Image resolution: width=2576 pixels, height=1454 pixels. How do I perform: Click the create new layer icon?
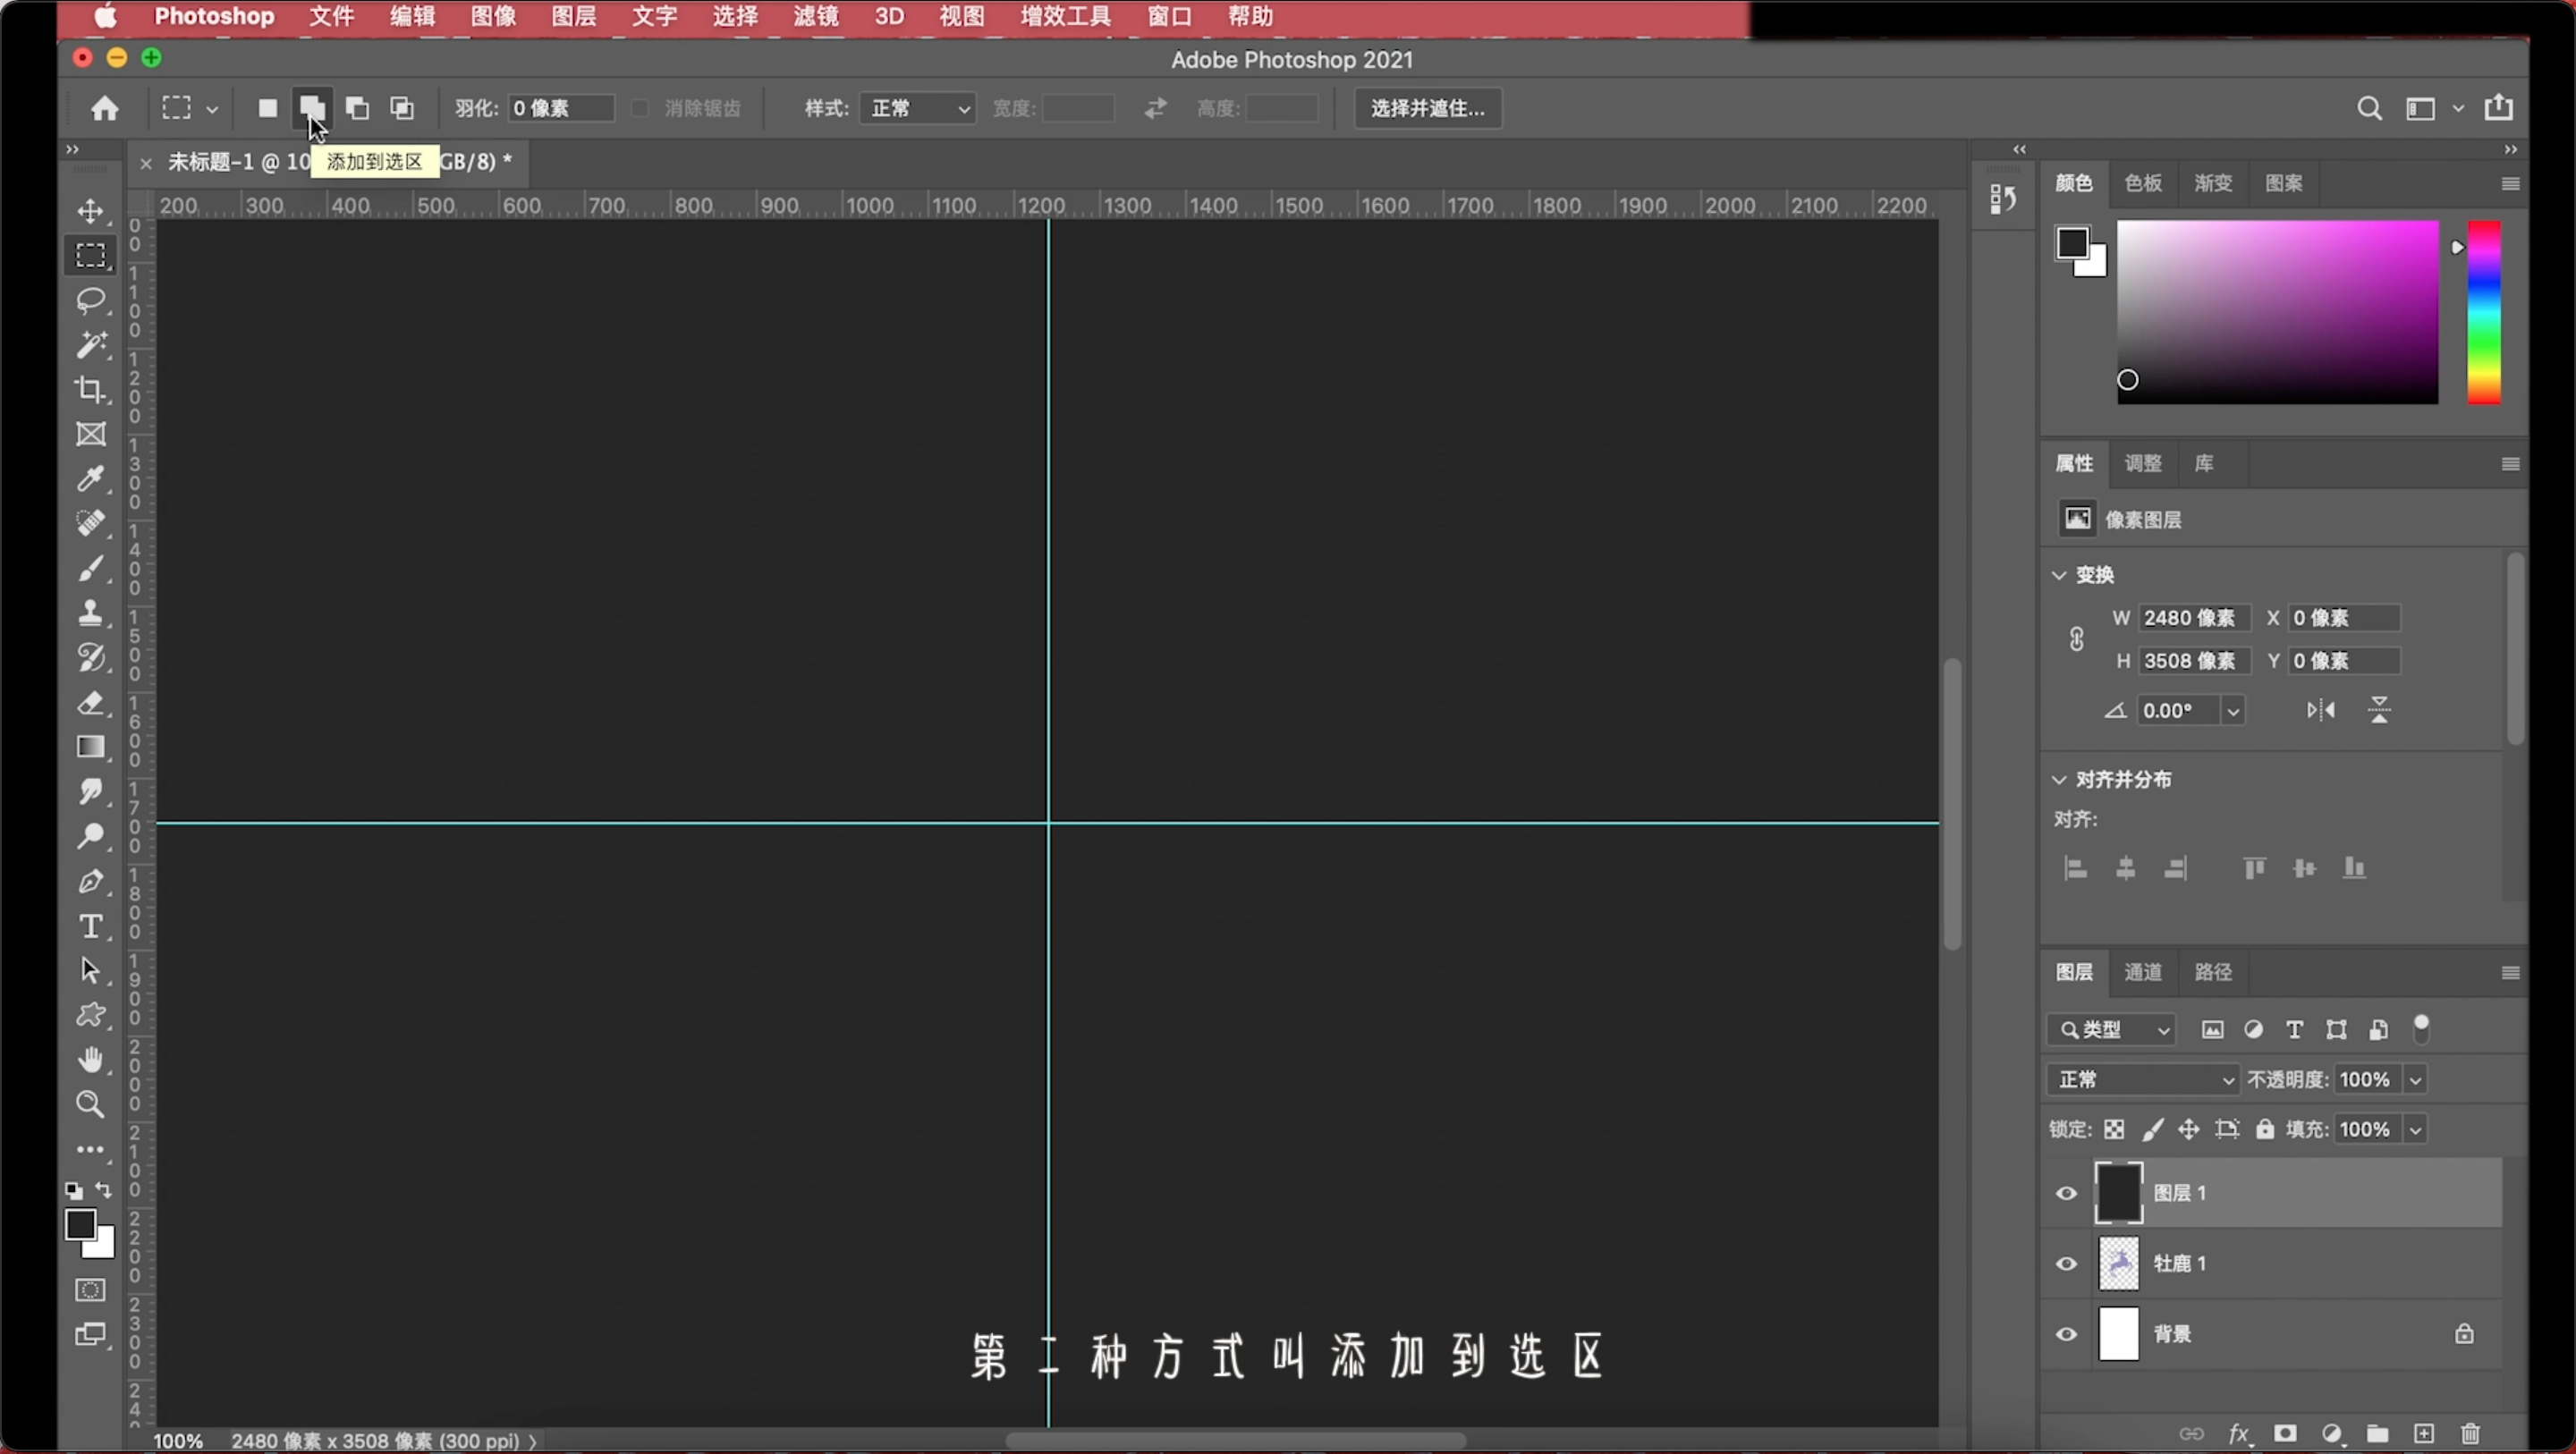[x=2424, y=1433]
